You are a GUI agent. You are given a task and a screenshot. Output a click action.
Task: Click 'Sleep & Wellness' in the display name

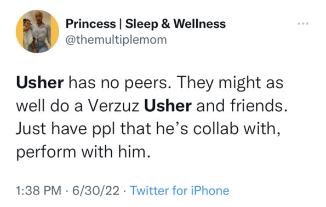coord(175,24)
